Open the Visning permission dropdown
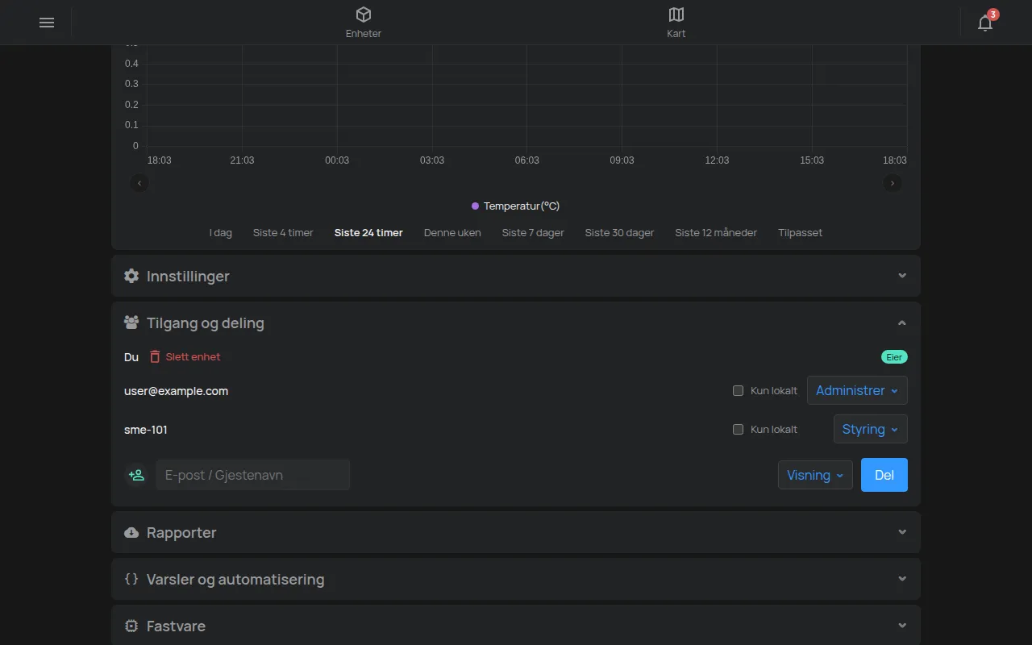The height and width of the screenshot is (645, 1032). tap(815, 475)
